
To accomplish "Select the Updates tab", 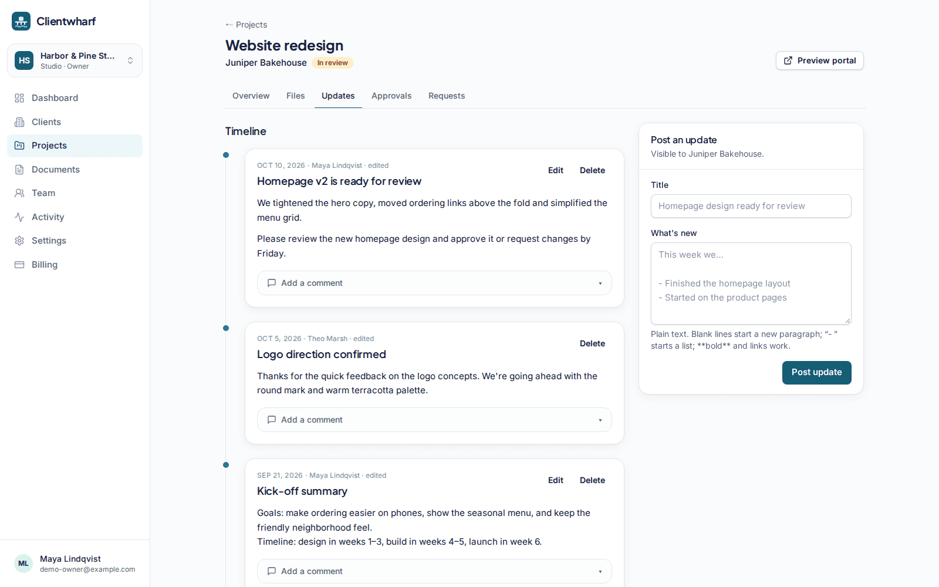I will 338,96.
